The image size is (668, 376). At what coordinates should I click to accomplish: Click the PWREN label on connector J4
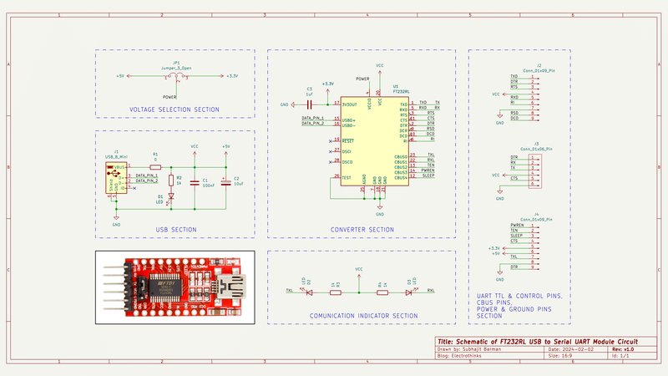[517, 225]
